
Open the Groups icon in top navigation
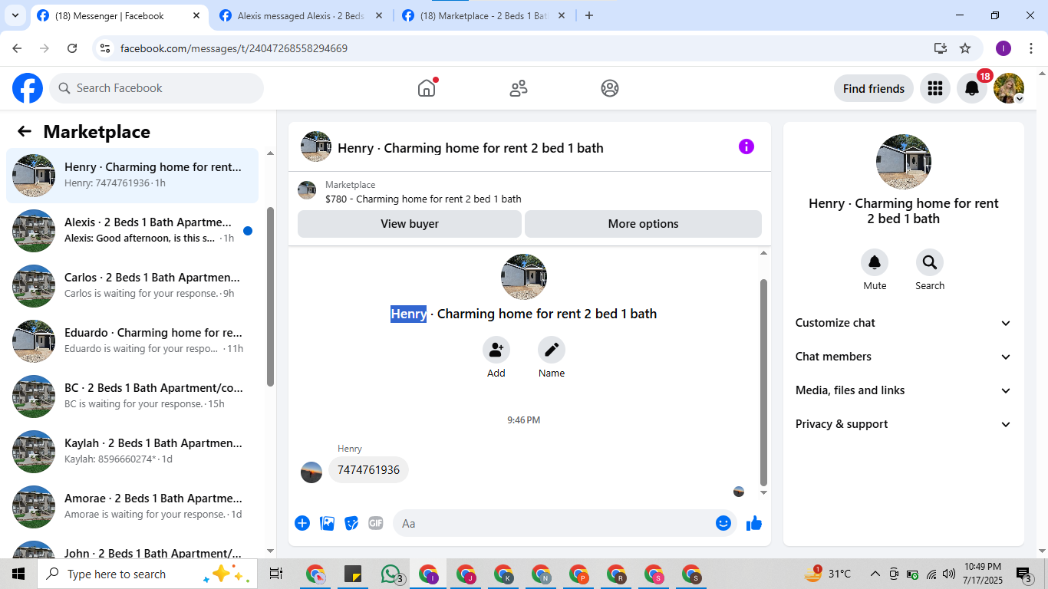click(610, 88)
